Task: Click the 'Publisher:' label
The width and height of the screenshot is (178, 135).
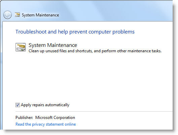Action: (x=24, y=118)
